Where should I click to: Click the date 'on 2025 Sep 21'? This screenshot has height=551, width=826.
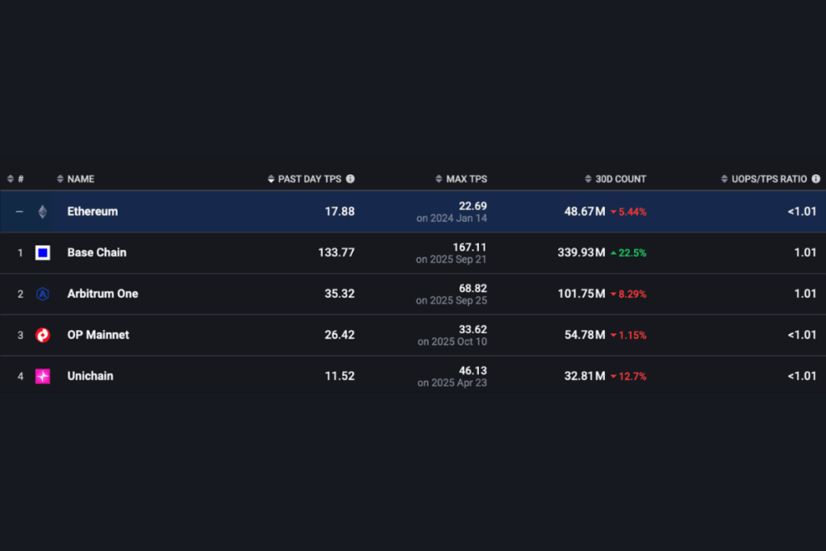452,259
